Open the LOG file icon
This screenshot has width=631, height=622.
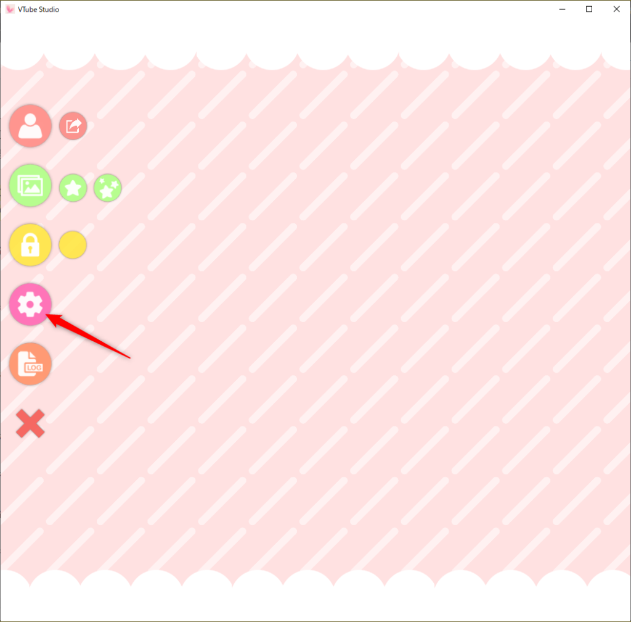30,364
